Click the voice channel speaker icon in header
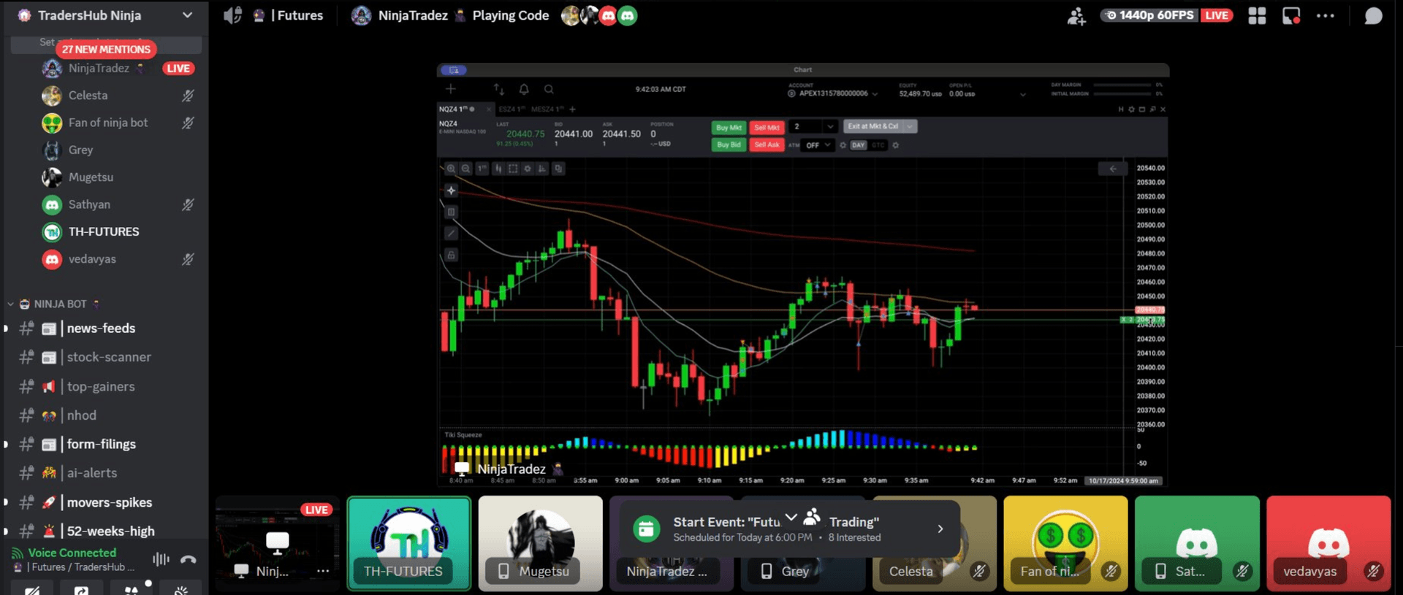The width and height of the screenshot is (1403, 595). [x=232, y=15]
